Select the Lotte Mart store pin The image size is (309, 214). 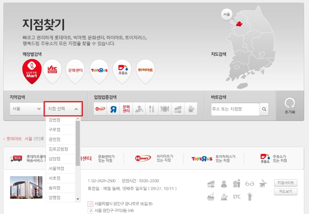32,71
